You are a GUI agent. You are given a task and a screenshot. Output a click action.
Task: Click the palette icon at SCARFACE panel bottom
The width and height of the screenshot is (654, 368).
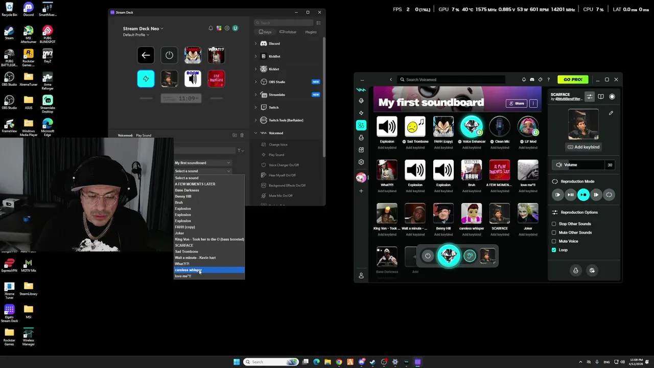[592, 270]
